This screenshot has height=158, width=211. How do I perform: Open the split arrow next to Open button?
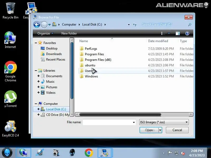160,130
